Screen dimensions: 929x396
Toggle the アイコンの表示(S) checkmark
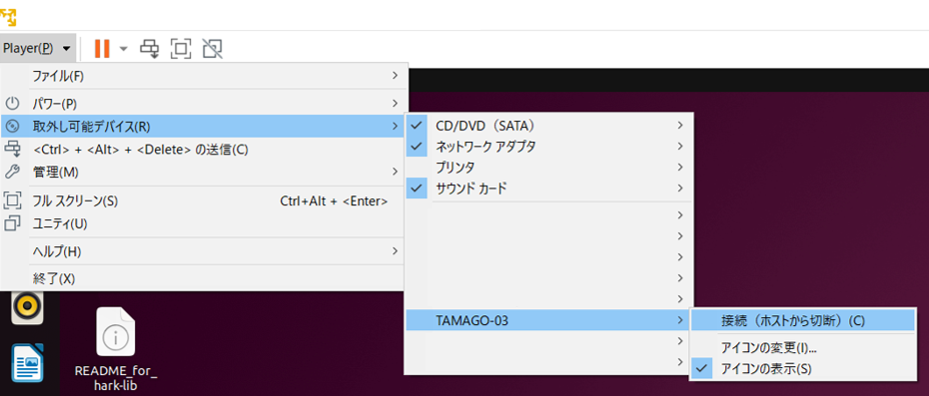click(x=702, y=368)
